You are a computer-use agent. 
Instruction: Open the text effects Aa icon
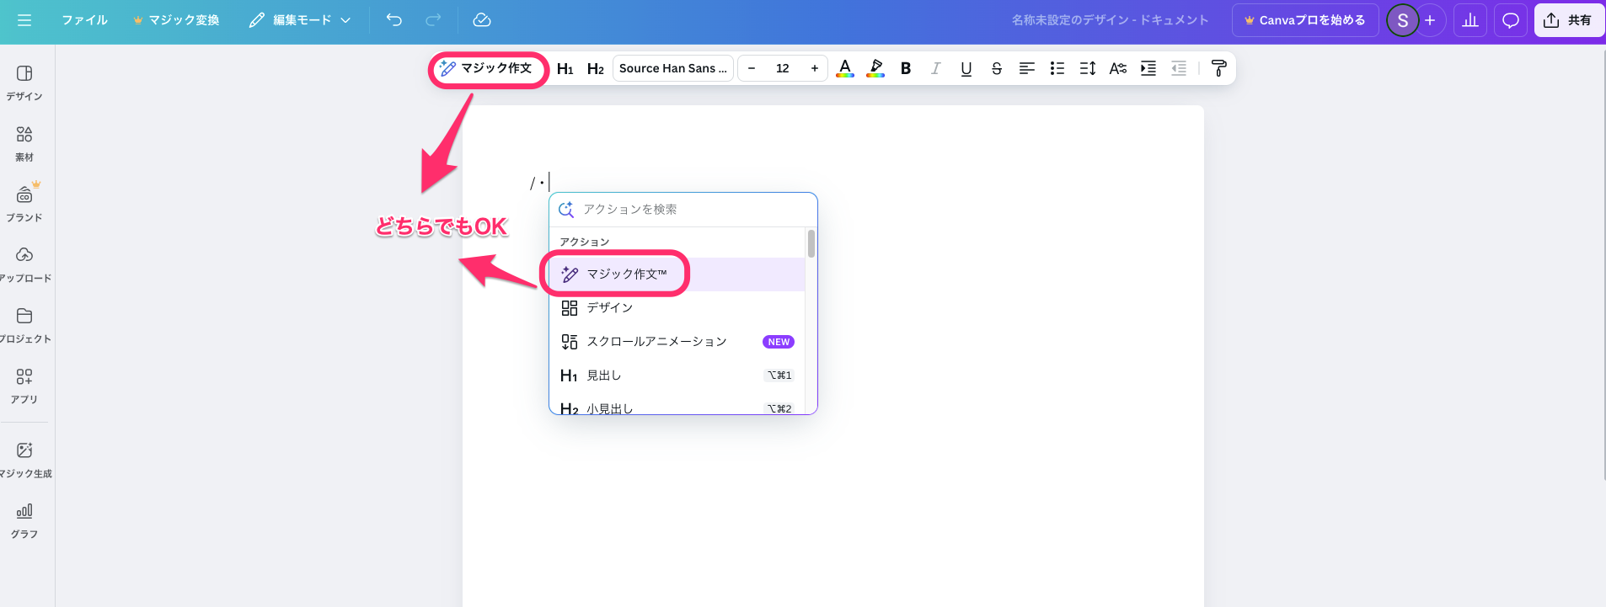tap(1118, 68)
